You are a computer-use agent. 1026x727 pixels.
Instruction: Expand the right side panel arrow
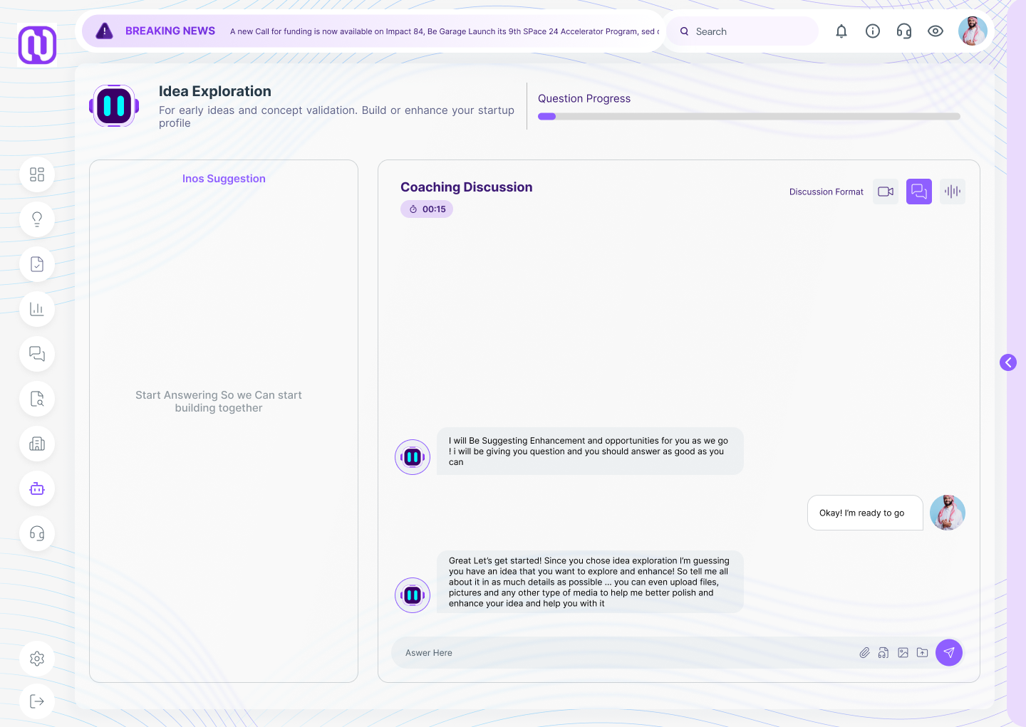tap(1008, 362)
